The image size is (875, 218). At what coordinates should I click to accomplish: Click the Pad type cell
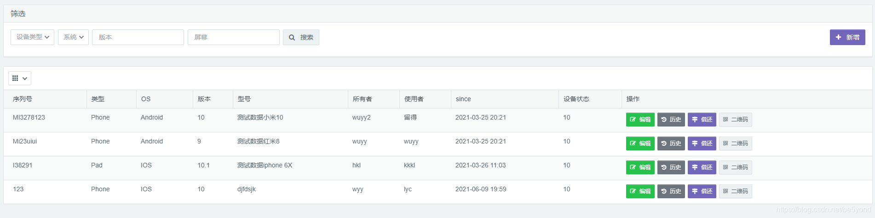coord(97,165)
